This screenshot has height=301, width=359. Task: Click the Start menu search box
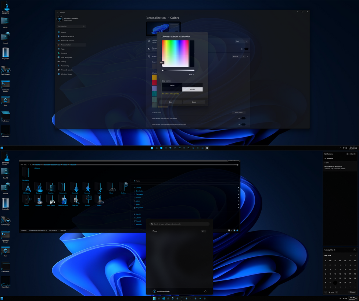pyautogui.click(x=179, y=224)
